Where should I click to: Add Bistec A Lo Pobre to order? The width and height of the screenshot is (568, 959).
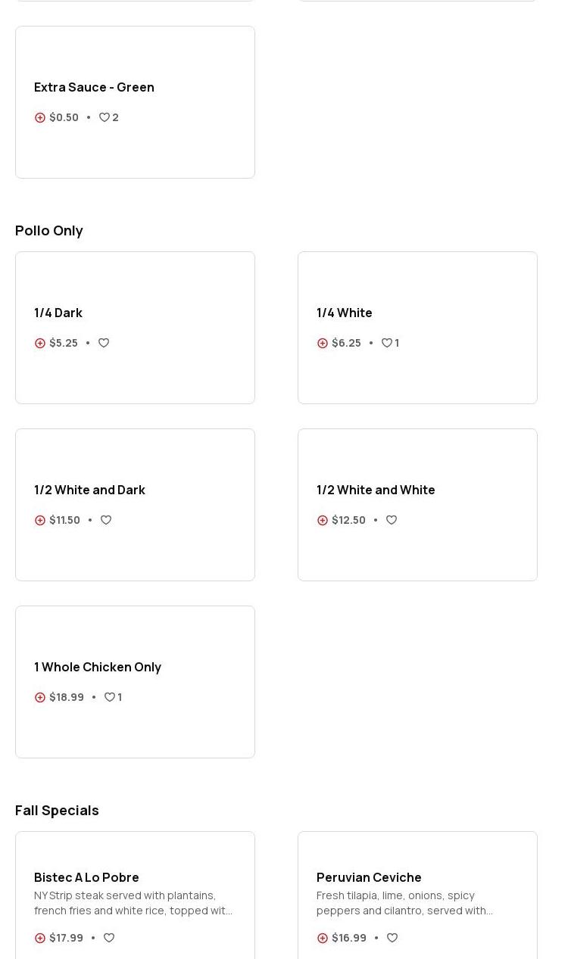pyautogui.click(x=40, y=938)
